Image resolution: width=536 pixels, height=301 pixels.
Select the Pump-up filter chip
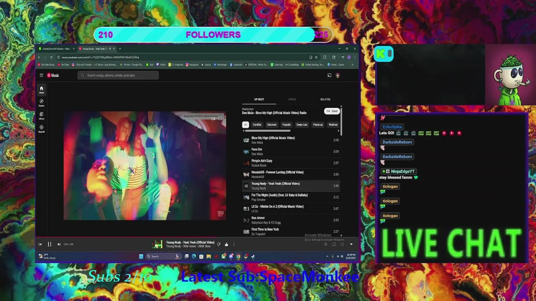(318, 125)
